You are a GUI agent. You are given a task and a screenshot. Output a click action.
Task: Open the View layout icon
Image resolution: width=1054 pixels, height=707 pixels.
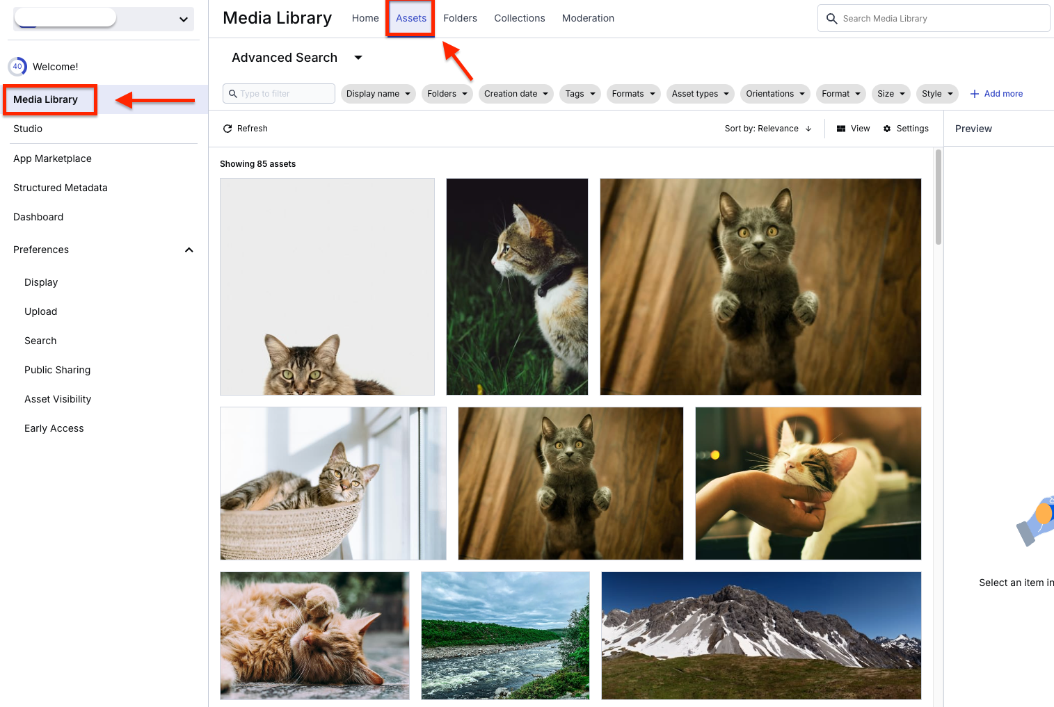[841, 128]
